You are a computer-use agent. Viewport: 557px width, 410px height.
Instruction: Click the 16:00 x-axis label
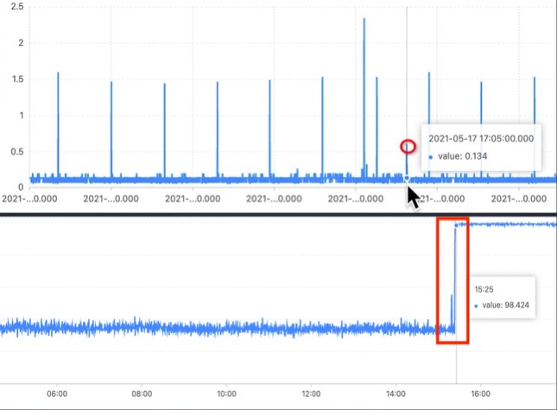pos(480,394)
